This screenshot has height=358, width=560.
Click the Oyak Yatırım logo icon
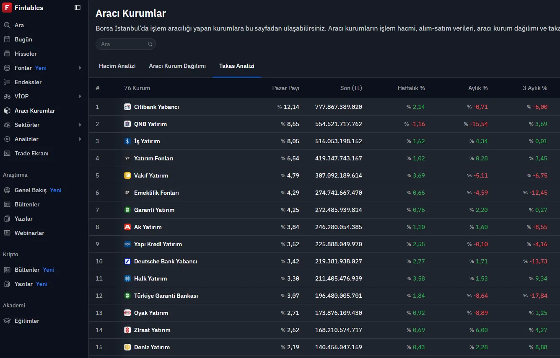coord(127,313)
